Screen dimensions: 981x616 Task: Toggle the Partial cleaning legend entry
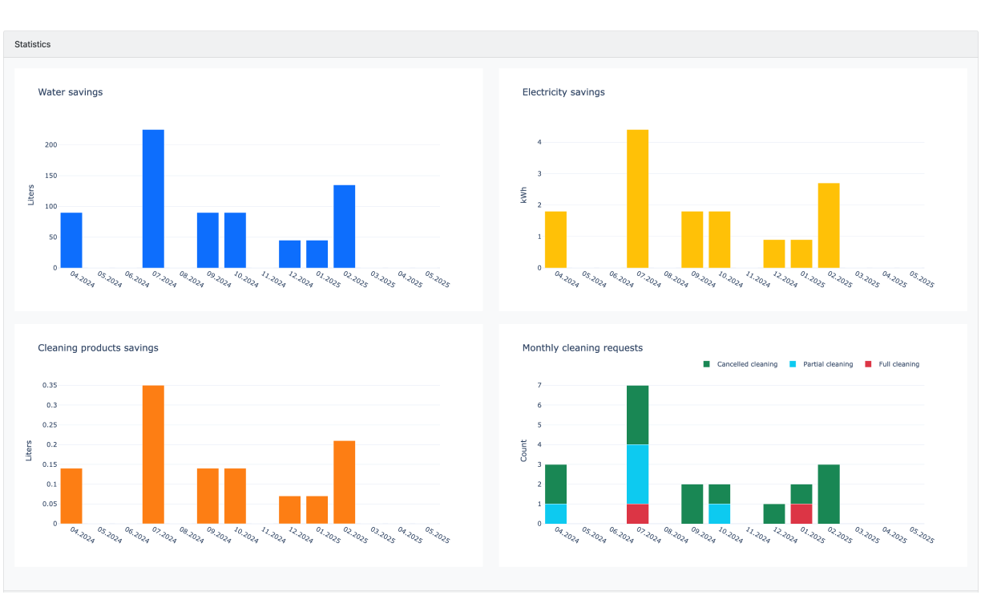point(821,364)
